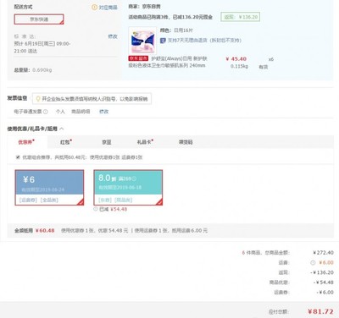Select the 京东快递 delivery option
The height and width of the screenshot is (318, 339).
(x=39, y=19)
